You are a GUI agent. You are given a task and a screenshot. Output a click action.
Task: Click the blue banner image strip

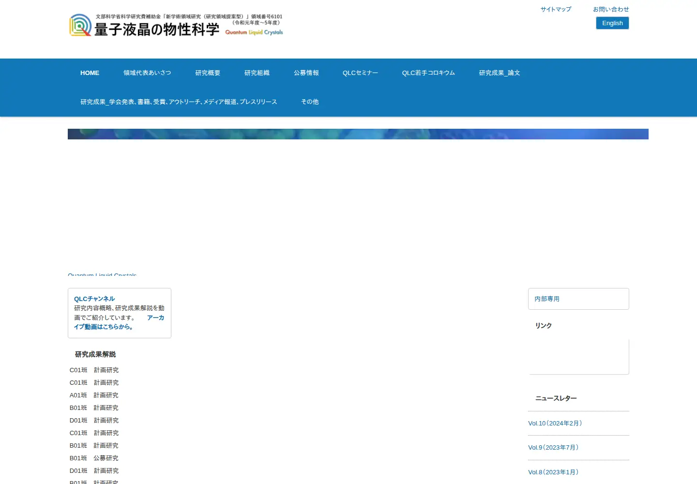358,134
